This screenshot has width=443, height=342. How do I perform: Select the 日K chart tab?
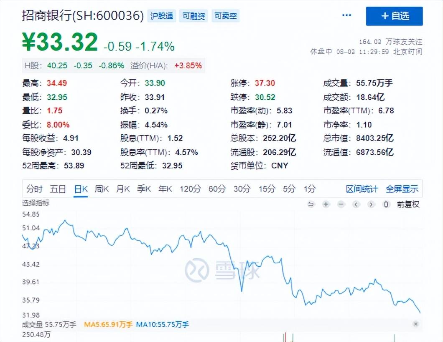(81, 189)
